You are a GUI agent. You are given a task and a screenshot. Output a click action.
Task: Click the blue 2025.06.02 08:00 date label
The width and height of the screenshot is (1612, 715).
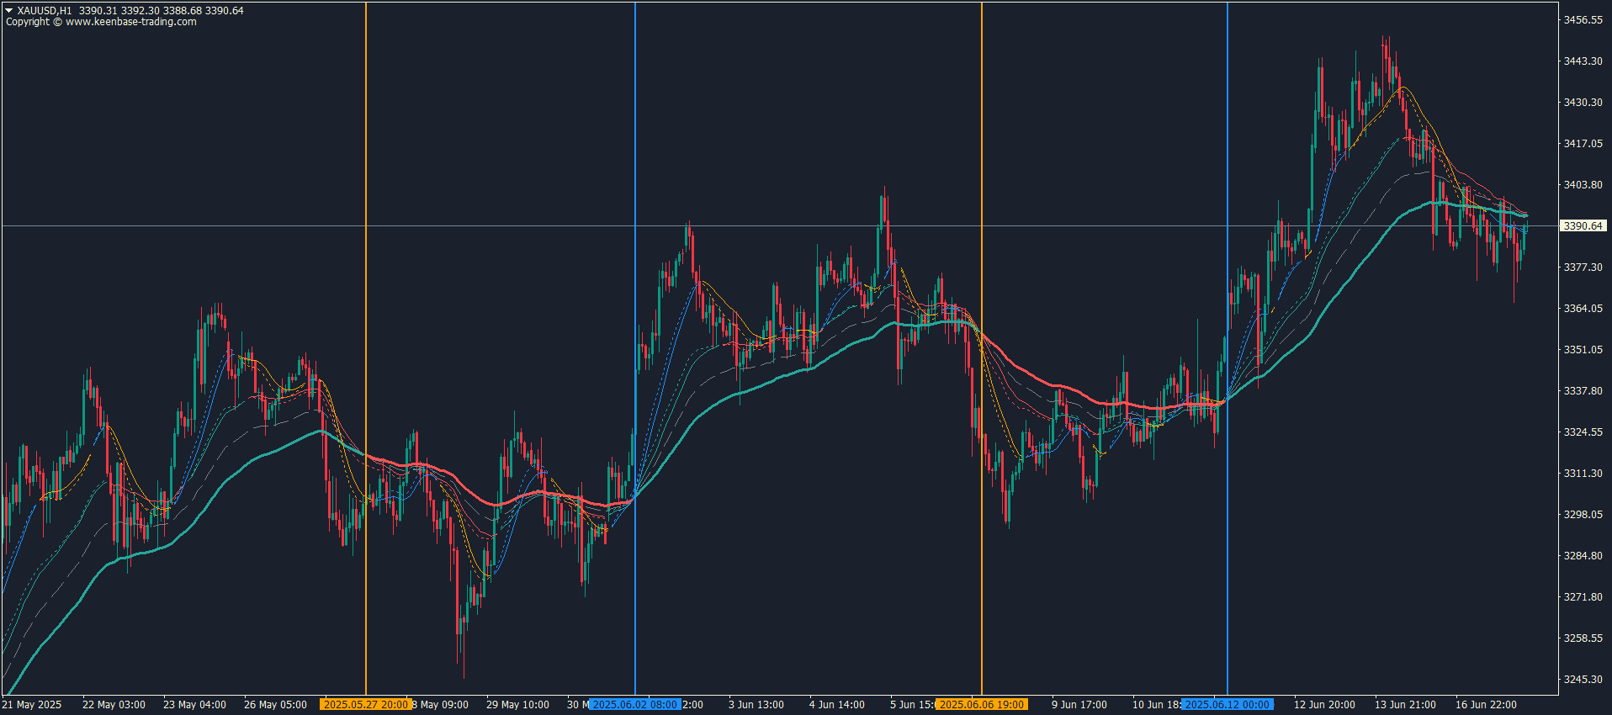(635, 705)
